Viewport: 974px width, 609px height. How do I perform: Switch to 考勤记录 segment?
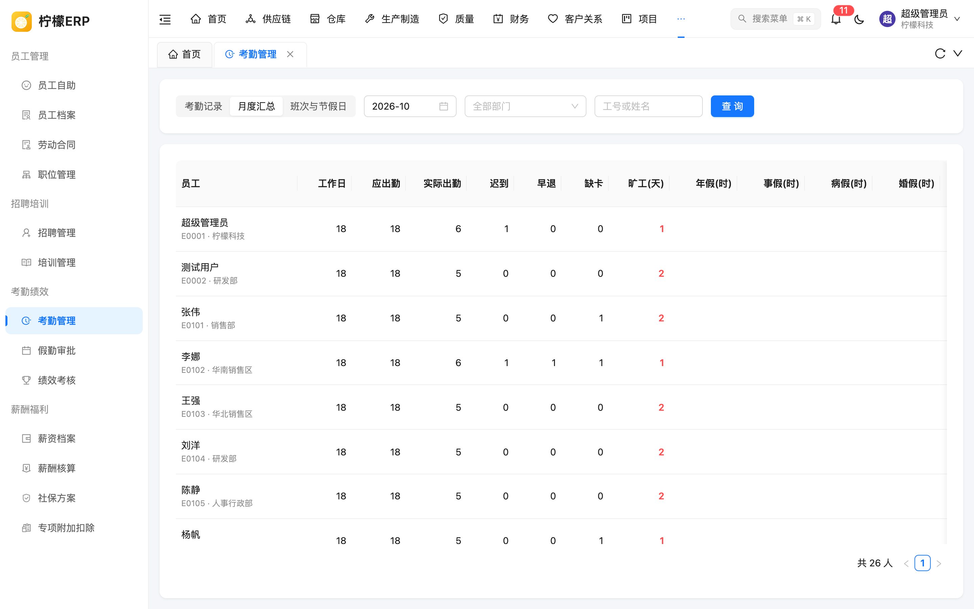[x=203, y=106]
